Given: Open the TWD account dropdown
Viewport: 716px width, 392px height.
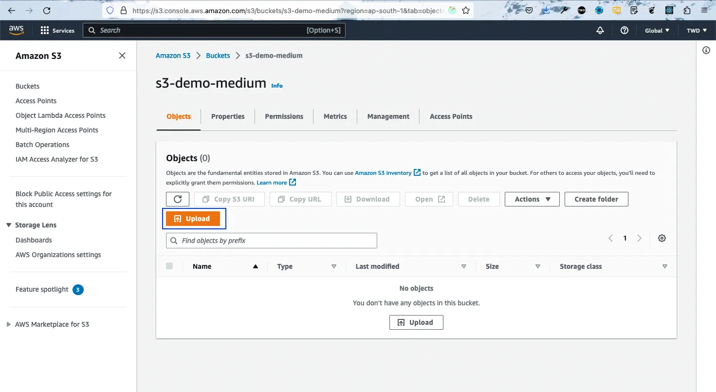Looking at the screenshot, I should click(697, 30).
